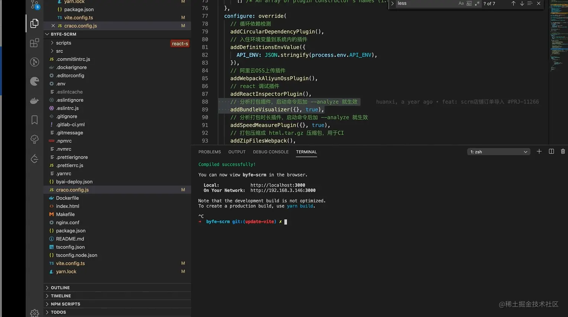
Task: Toggle Match Whole Word in find widget
Action: (469, 3)
